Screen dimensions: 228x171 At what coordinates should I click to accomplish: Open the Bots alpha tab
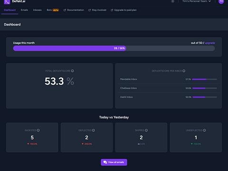(53, 10)
